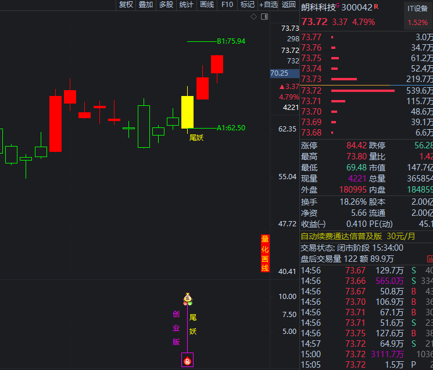Open the 统计 statistics tool
433x370 pixels.
187,5
